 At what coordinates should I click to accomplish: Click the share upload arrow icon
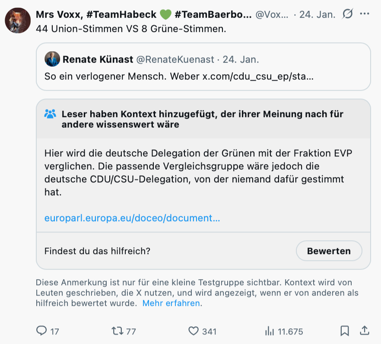click(365, 331)
